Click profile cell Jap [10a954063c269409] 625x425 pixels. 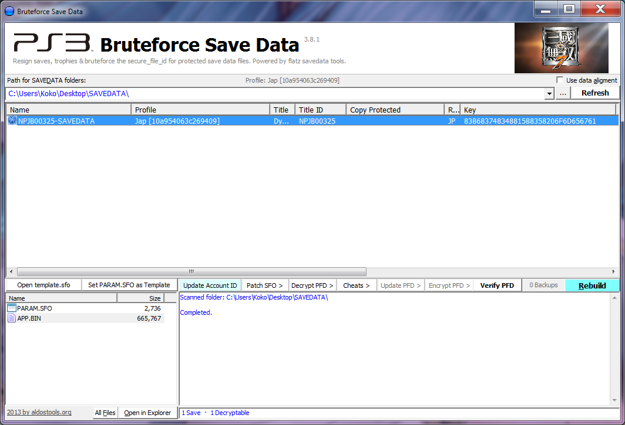tap(177, 121)
